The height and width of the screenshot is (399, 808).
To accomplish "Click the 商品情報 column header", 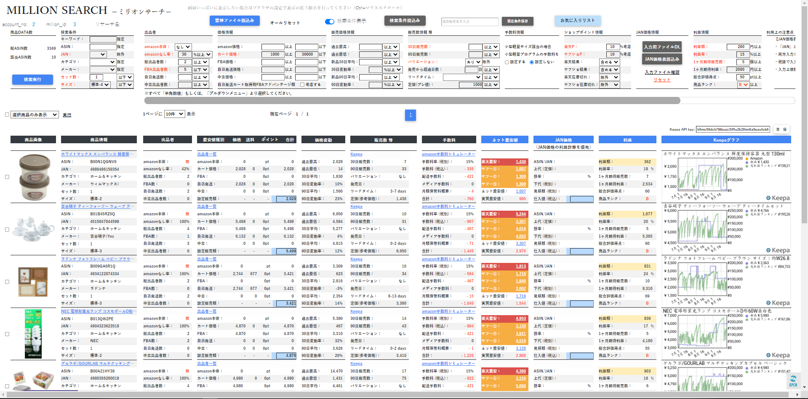I will point(99,139).
